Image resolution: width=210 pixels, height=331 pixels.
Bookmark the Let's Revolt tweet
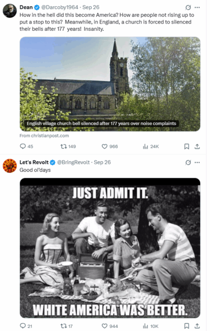pyautogui.click(x=186, y=326)
